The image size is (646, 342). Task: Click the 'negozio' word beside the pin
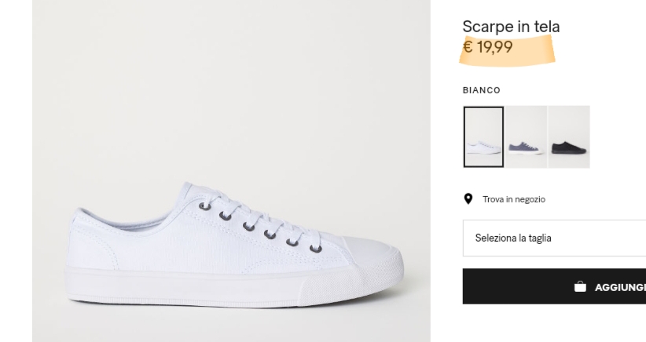coord(531,199)
